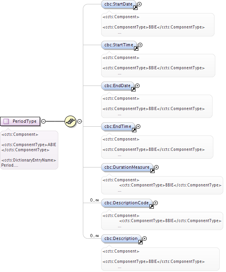Click the annotation box under cbc:EndTime
The width and height of the screenshot is (226, 272).
(x=157, y=147)
